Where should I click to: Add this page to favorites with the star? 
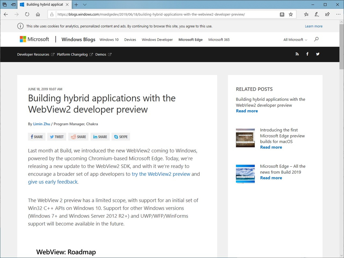291,14
